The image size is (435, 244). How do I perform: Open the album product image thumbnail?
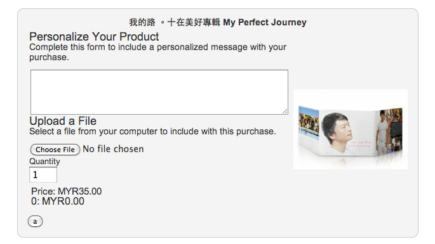(351, 129)
